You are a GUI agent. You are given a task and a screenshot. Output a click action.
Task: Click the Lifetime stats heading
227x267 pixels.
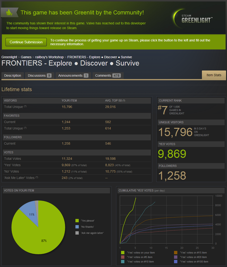pos(17,90)
